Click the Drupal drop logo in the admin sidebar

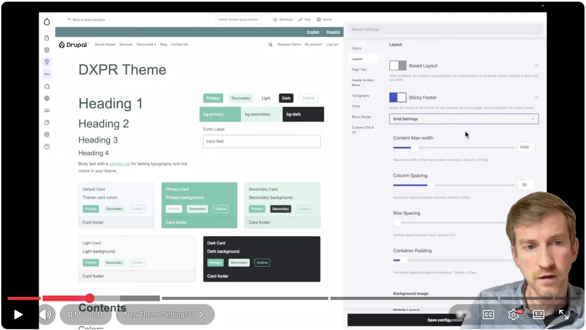47,22
